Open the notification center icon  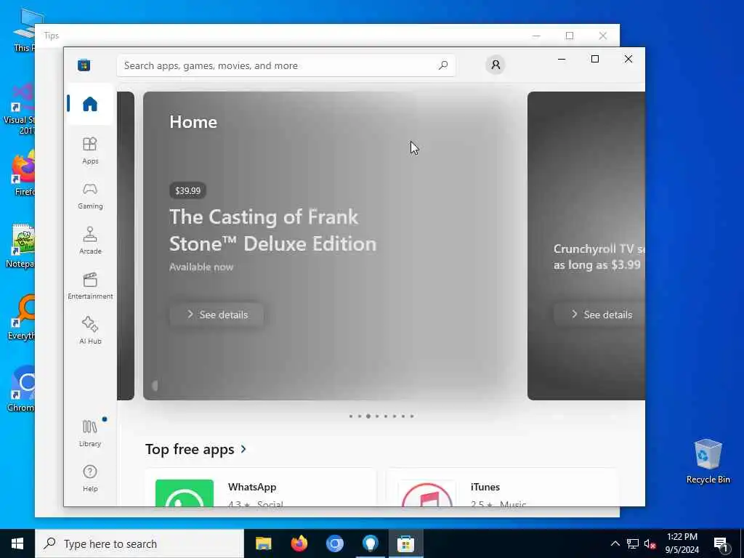click(x=721, y=543)
